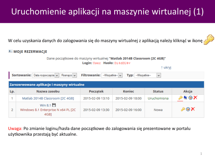Click the clock icon in Matlab row
215x161 pixels.
[x=190, y=98]
